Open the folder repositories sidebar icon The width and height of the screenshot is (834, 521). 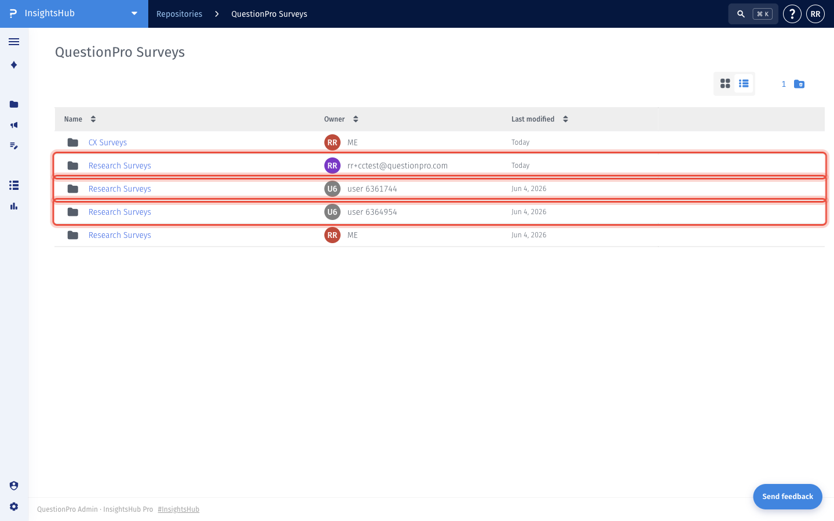[x=14, y=104]
